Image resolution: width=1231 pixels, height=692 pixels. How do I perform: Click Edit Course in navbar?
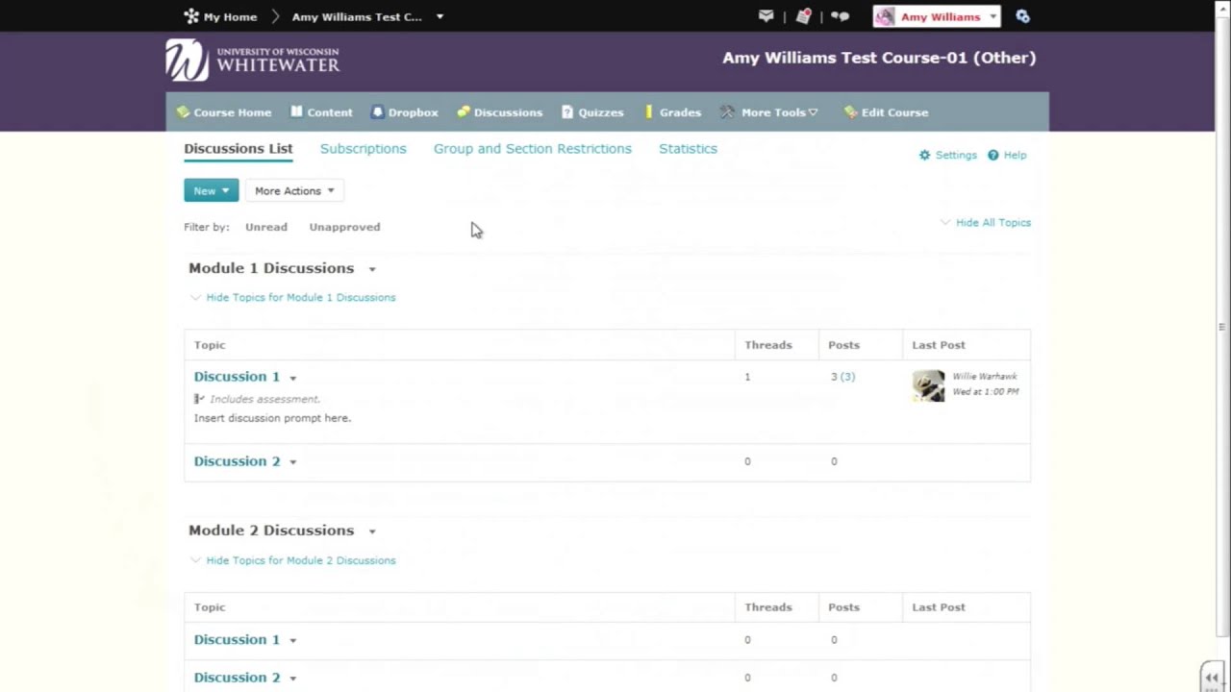coord(886,112)
